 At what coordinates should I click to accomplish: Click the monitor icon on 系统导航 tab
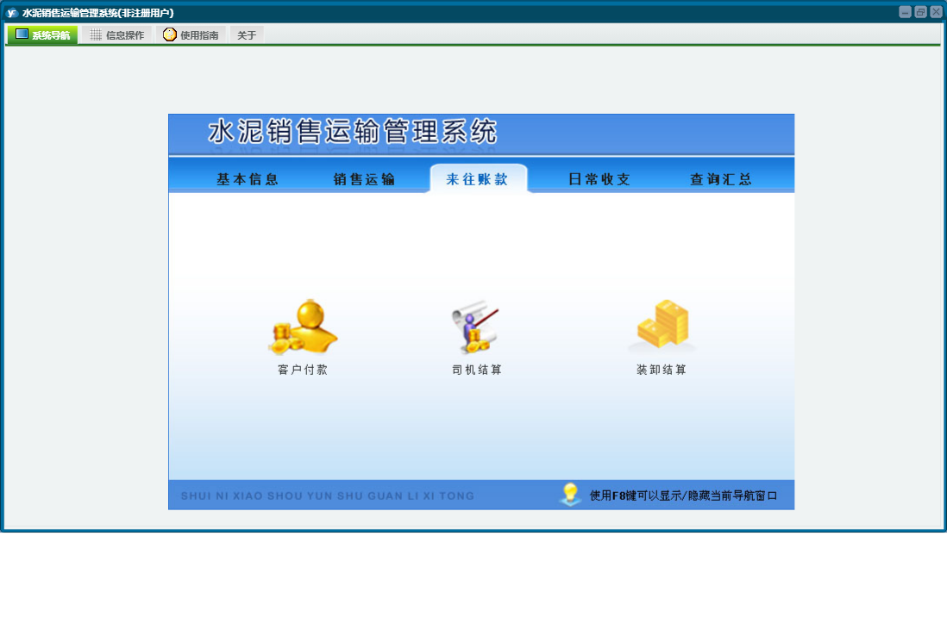tap(22, 34)
